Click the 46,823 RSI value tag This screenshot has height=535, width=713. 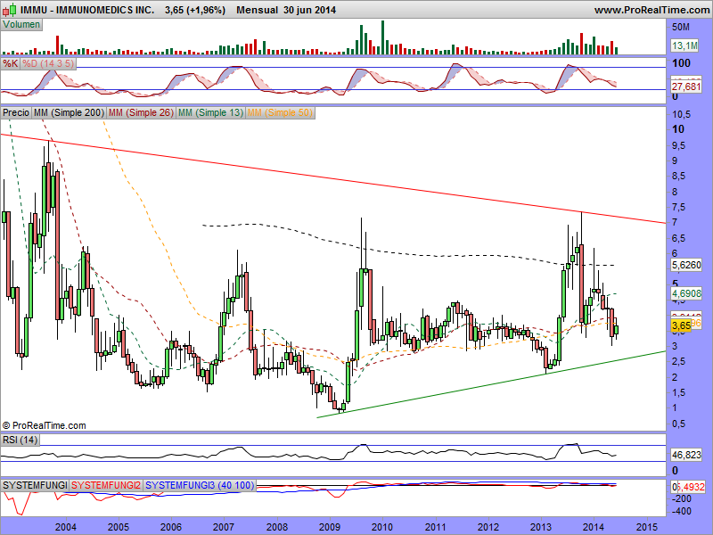686,455
